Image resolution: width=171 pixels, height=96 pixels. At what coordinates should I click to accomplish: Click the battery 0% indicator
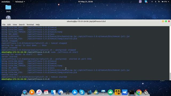pyautogui.click(x=164, y=2)
